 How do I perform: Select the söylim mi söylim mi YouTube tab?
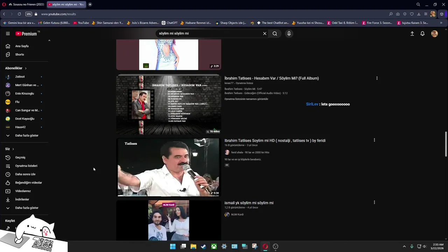(x=66, y=5)
